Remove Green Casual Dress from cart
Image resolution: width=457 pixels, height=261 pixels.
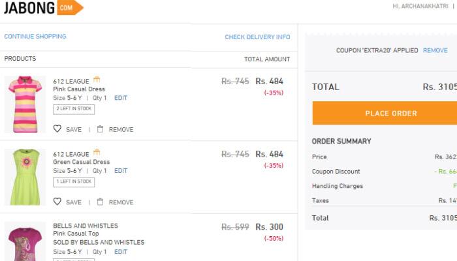coord(121,202)
